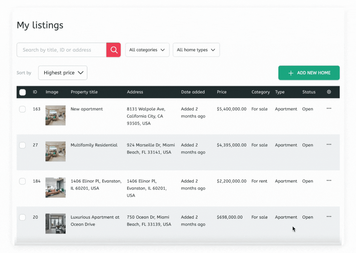The width and height of the screenshot is (356, 253).
Task: Click the red search magnifier button
Action: pyautogui.click(x=114, y=50)
